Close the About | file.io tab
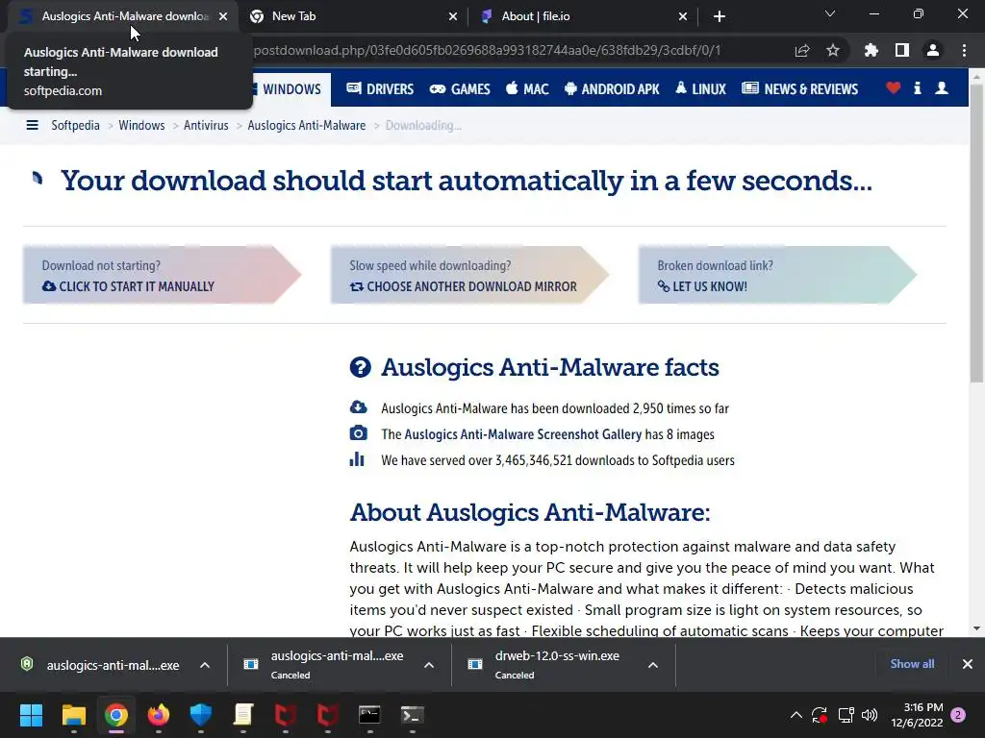This screenshot has height=738, width=985. point(683,16)
